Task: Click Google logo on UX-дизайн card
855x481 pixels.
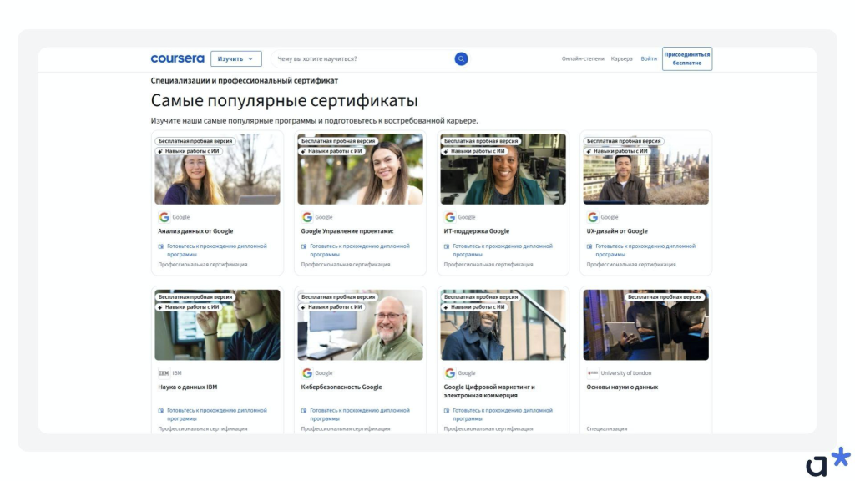Action: [593, 217]
